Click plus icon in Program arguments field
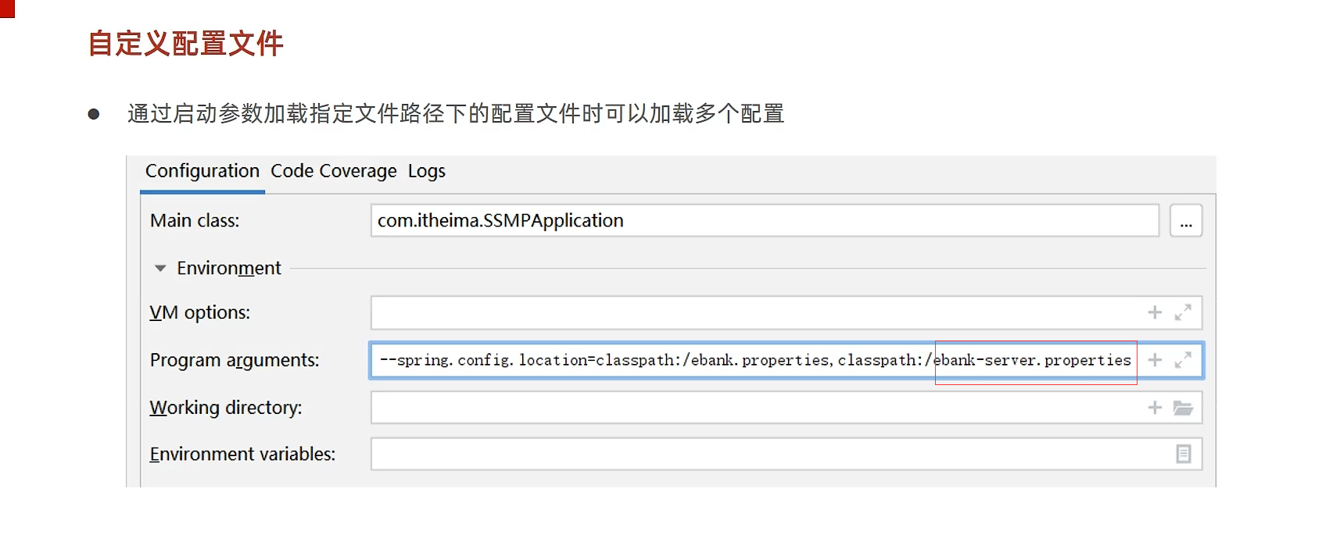This screenshot has width=1322, height=560. (1155, 360)
